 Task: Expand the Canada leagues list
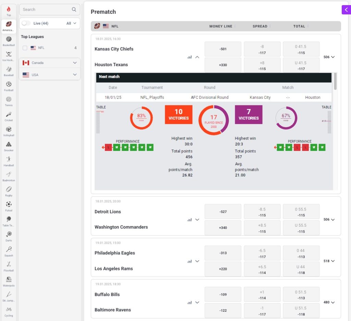(x=50, y=63)
